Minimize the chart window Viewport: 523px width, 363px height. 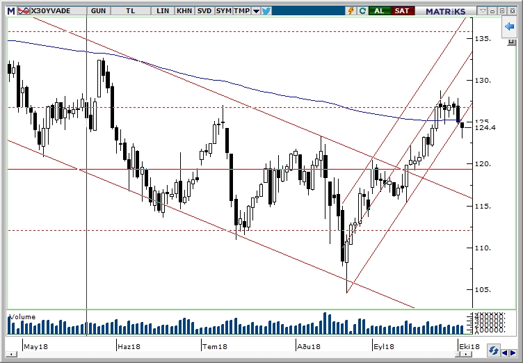[492, 11]
